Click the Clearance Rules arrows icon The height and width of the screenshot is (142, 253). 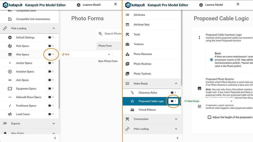point(132,93)
